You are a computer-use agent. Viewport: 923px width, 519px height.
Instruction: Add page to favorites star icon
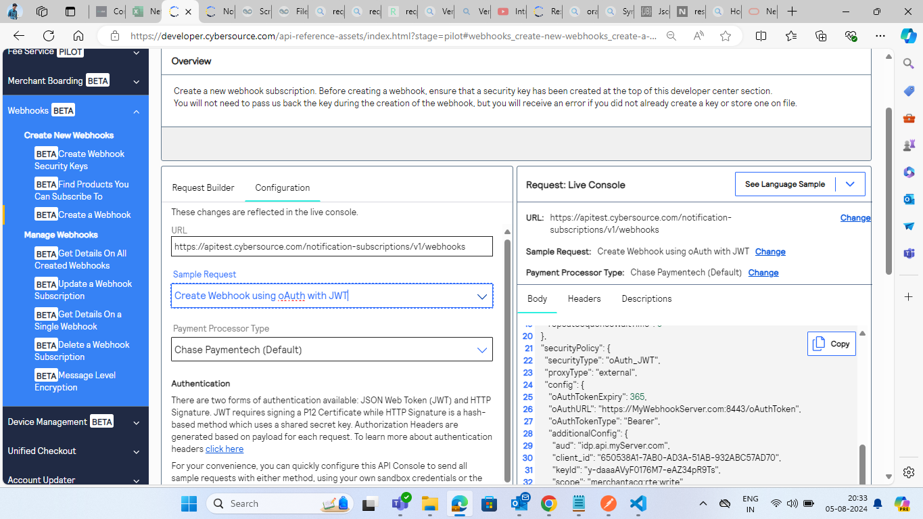point(726,37)
